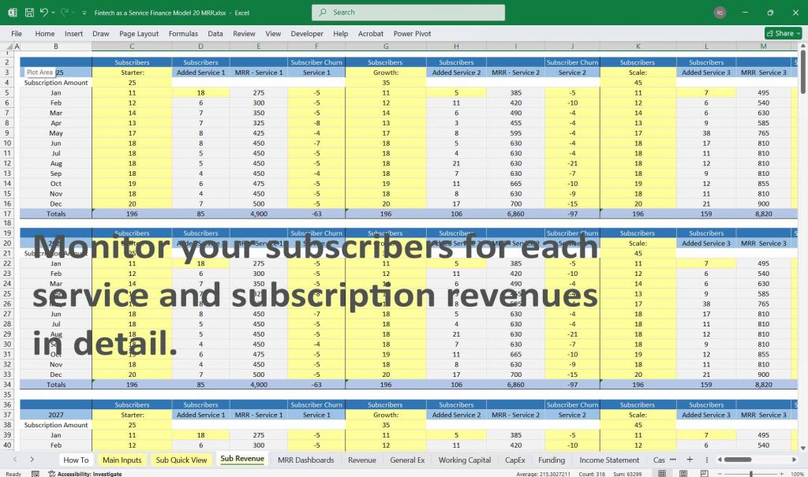
Task: Click the Save icon in Quick Access Toolbar
Action: point(28,12)
